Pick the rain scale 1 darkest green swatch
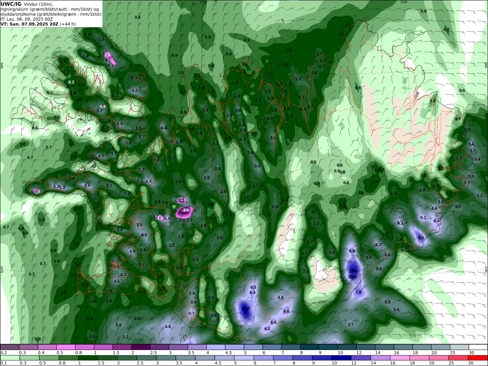This screenshot has height=366, width=488. (88, 358)
